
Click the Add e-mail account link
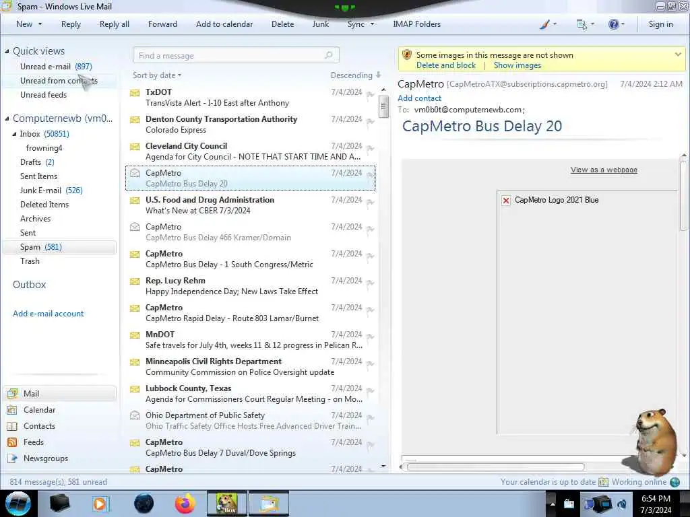(48, 314)
